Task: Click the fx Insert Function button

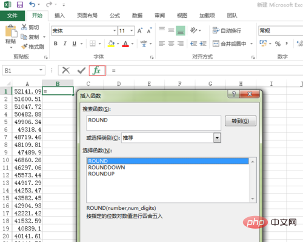Action: (x=98, y=71)
